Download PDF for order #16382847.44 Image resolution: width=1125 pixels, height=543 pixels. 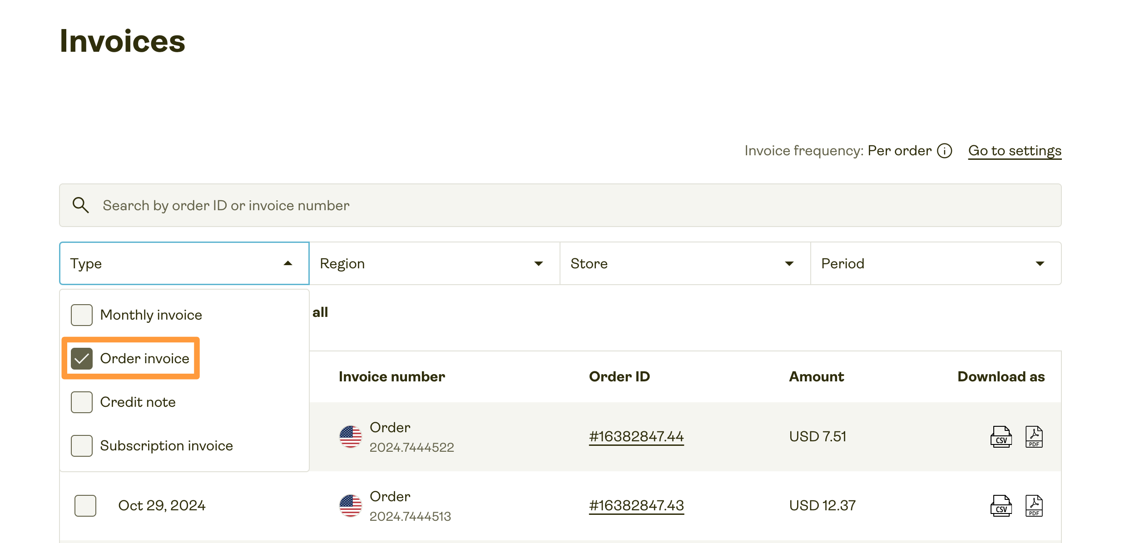click(x=1034, y=437)
